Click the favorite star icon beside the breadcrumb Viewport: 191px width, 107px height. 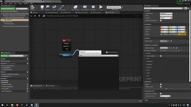coord(31,16)
